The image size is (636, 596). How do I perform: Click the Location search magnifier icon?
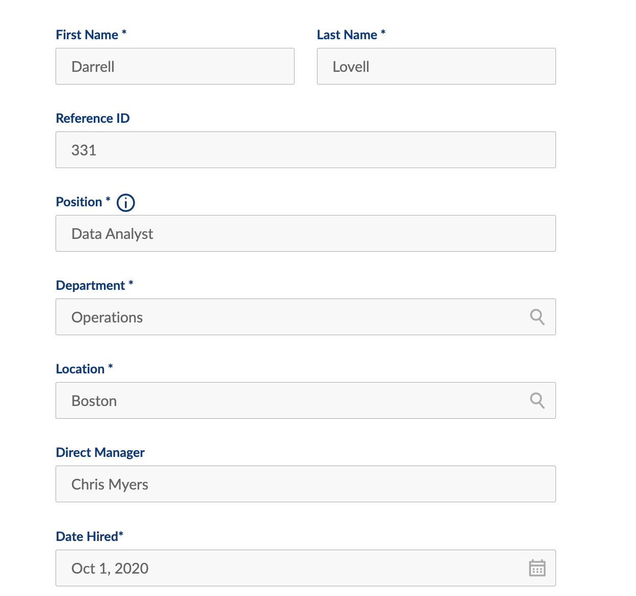pyautogui.click(x=537, y=400)
